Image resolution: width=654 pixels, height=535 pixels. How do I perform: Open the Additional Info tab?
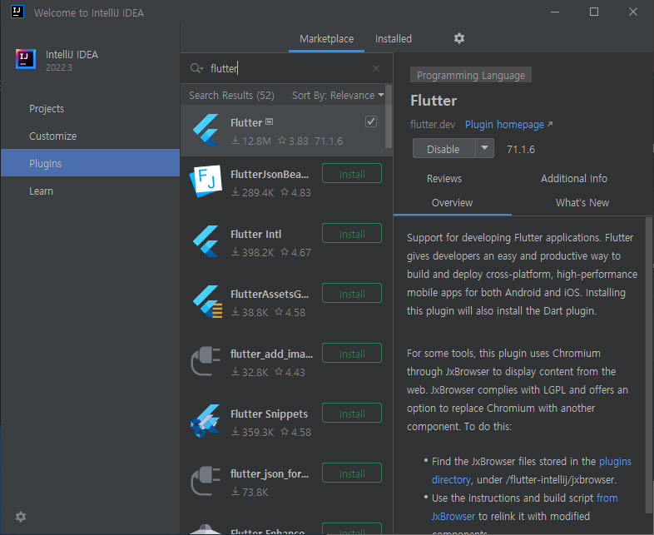point(574,179)
